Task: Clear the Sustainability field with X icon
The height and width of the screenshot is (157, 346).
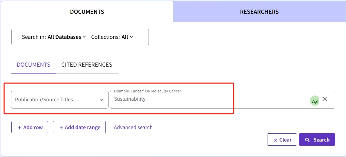Action: [x=325, y=99]
